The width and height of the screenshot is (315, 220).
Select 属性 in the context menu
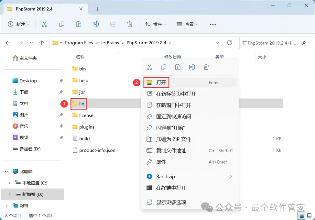pos(190,162)
